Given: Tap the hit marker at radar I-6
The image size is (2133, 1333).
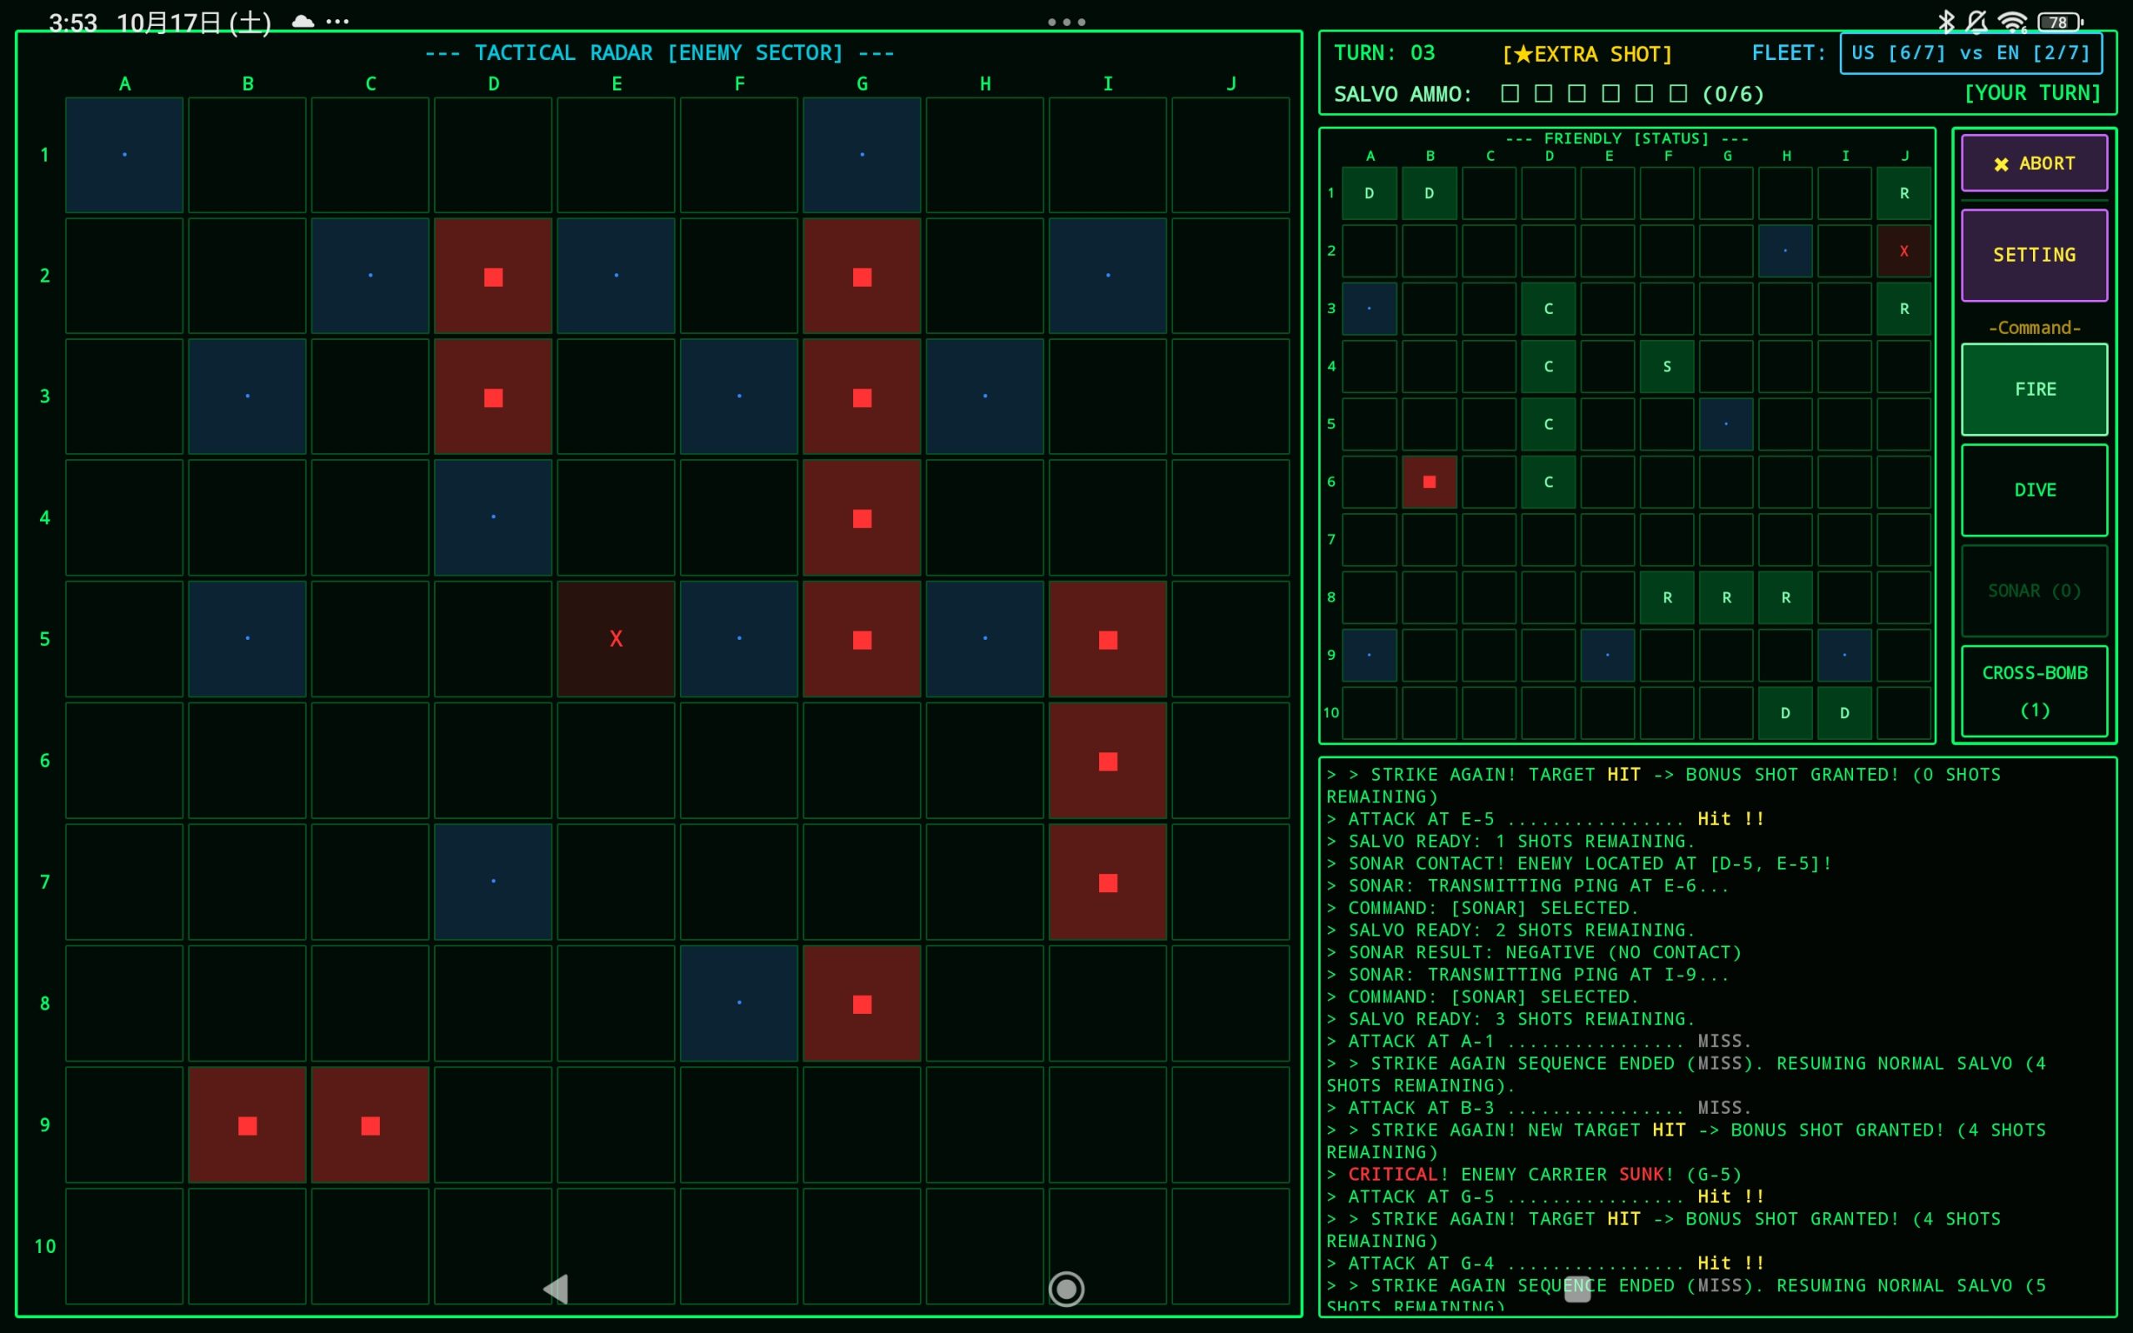Looking at the screenshot, I should tap(1108, 761).
